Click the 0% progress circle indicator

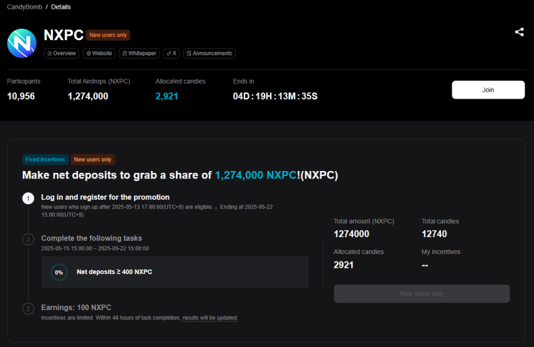[59, 272]
